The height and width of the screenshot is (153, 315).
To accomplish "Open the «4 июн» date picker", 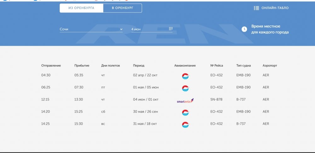I will (x=148, y=29).
